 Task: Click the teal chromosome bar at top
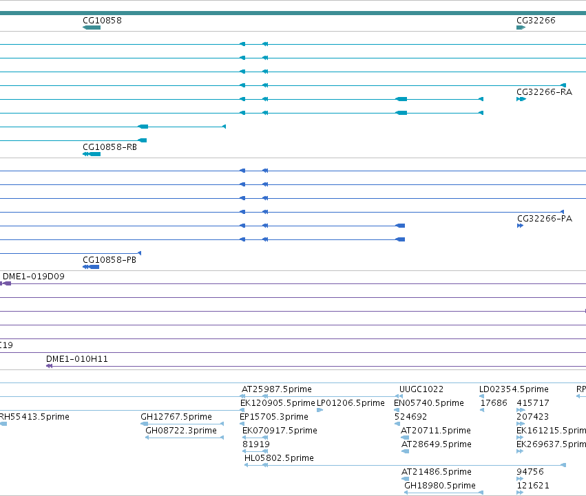(293, 13)
